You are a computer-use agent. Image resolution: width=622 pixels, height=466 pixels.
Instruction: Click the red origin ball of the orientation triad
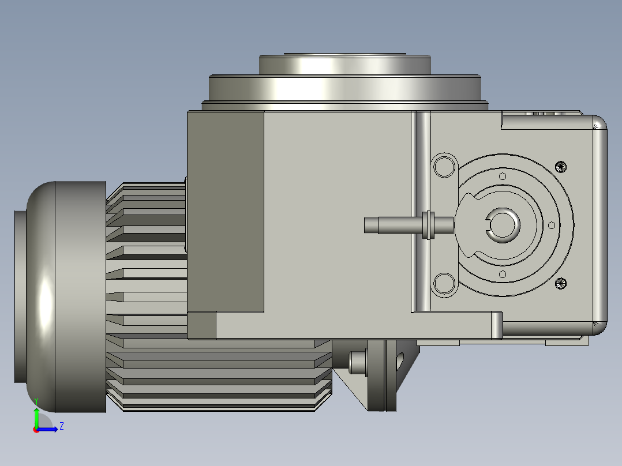click(x=36, y=430)
